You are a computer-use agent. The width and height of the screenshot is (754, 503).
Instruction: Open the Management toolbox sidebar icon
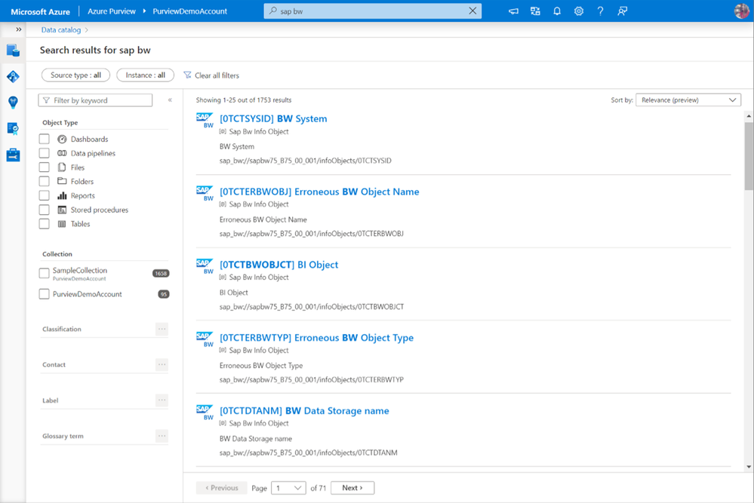pyautogui.click(x=13, y=155)
